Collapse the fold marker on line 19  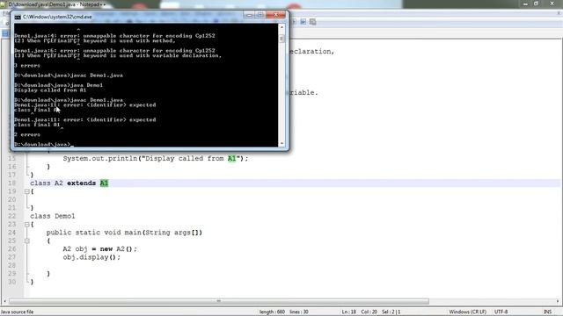(x=27, y=191)
